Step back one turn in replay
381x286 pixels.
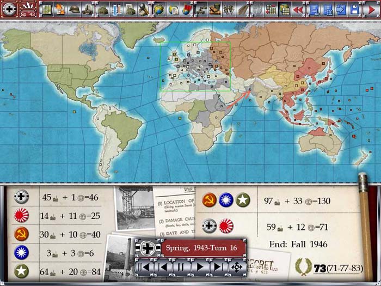tap(163, 267)
